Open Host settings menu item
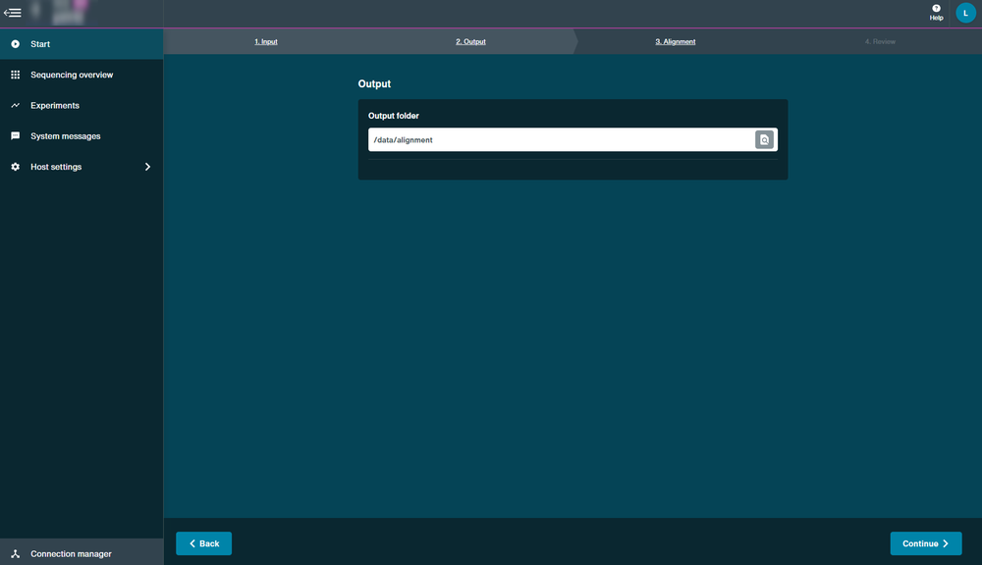The width and height of the screenshot is (982, 565). (82, 167)
